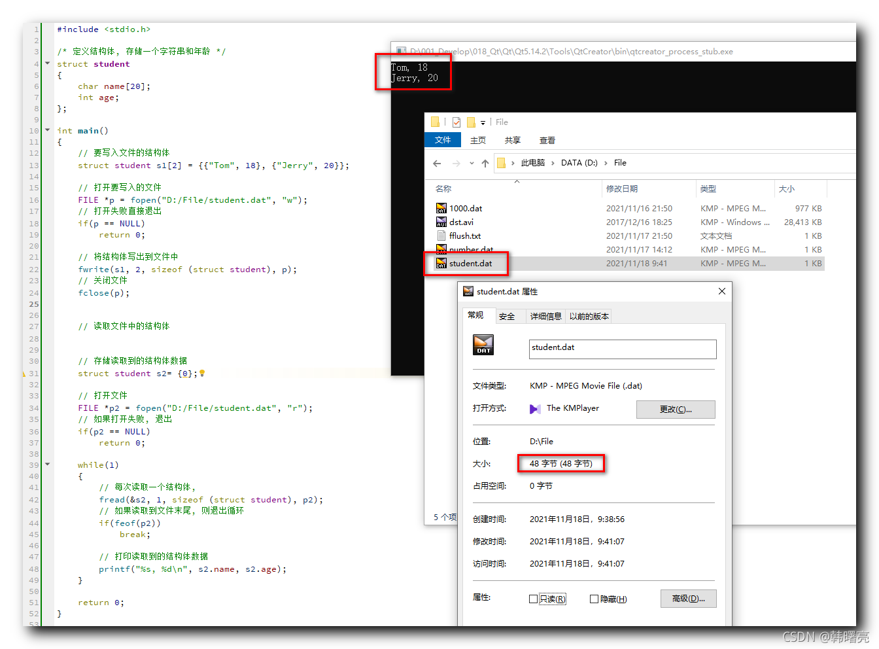Click the printf statement on line 48
The image size is (879, 649).
[193, 569]
